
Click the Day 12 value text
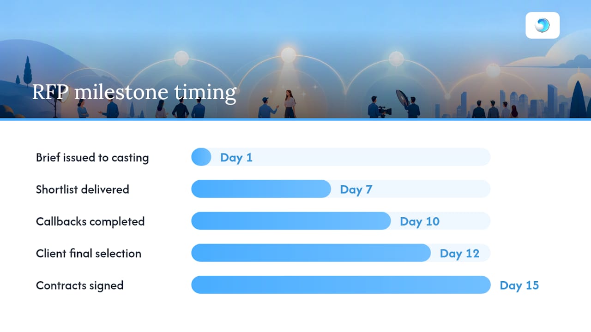click(x=460, y=253)
